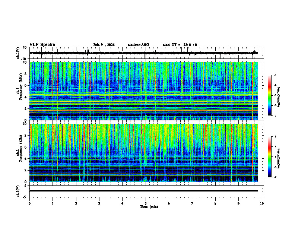Click the "5" tick on the Time axis
Image resolution: width=295 pixels, height=228 pixels.
point(146,203)
